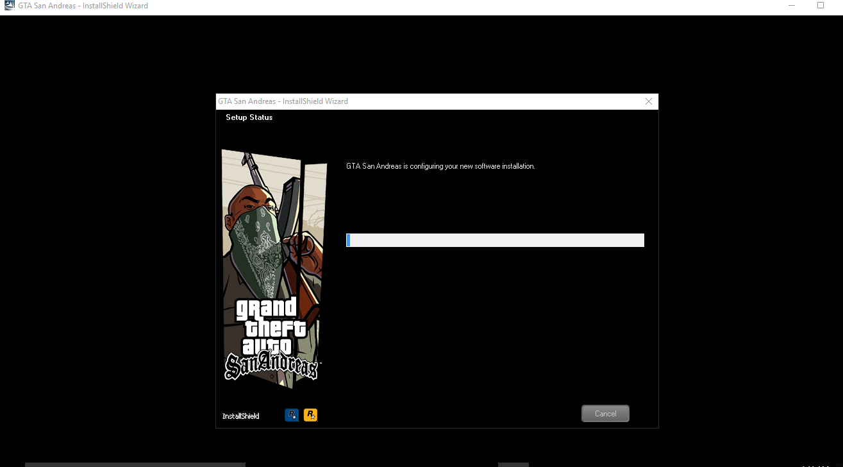
Task: Click the installation progress bar
Action: (x=495, y=240)
